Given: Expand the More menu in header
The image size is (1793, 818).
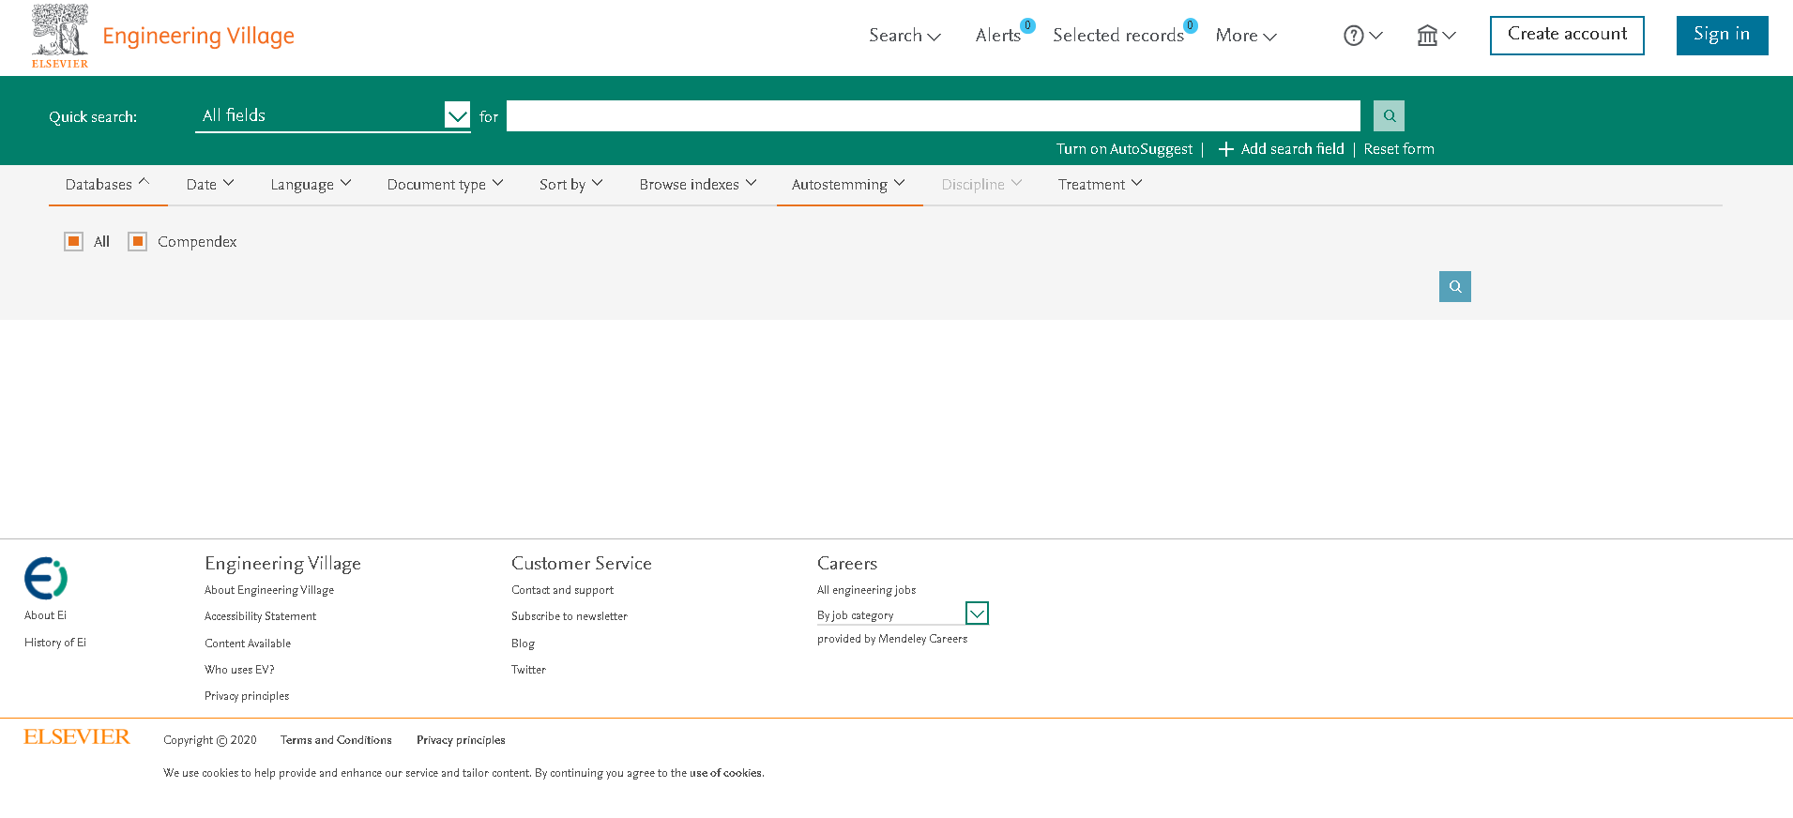Looking at the screenshot, I should click(1246, 36).
